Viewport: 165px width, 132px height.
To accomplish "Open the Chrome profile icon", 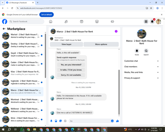I will (x=157, y=8).
